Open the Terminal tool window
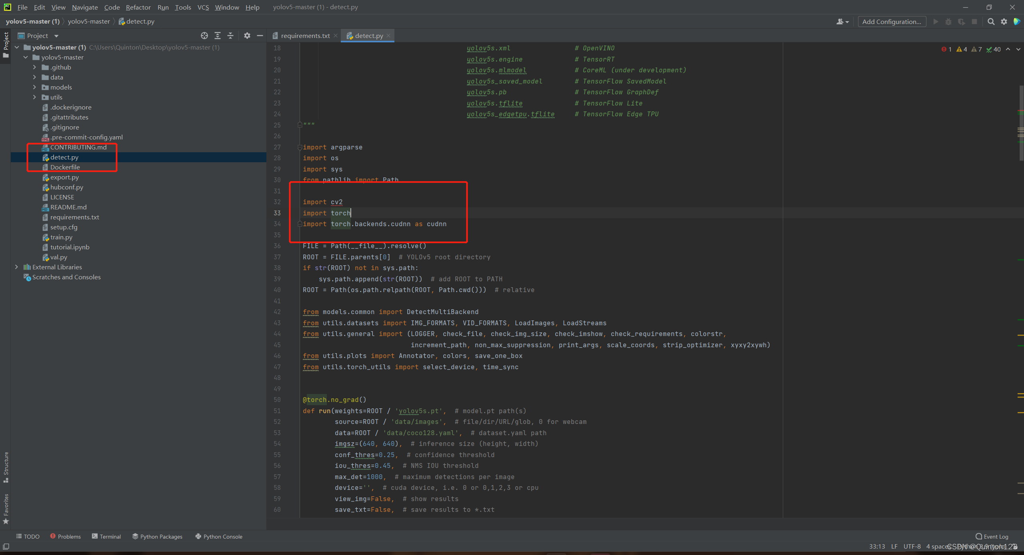Viewport: 1024px width, 555px height. pos(106,536)
